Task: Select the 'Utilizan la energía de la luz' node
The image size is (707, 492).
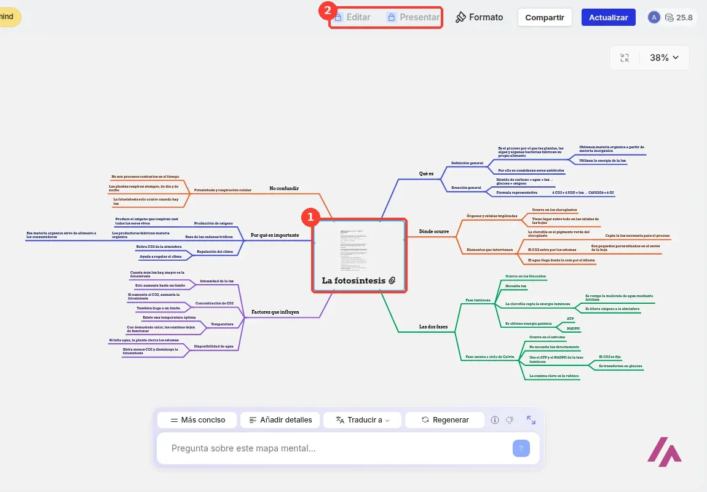Action: coord(602,161)
